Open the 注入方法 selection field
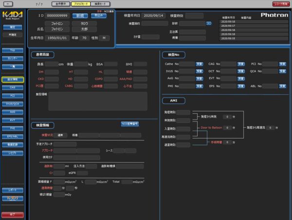 click(x=91, y=166)
